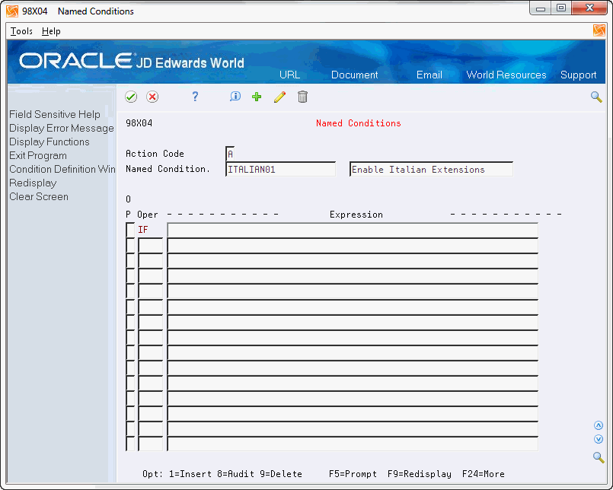Open the Support link

tap(579, 75)
